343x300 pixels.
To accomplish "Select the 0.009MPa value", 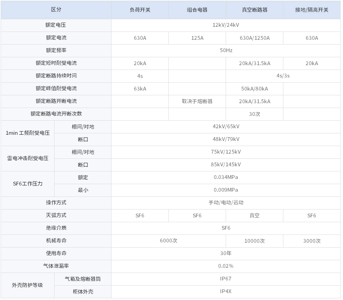I will pyautogui.click(x=226, y=190).
